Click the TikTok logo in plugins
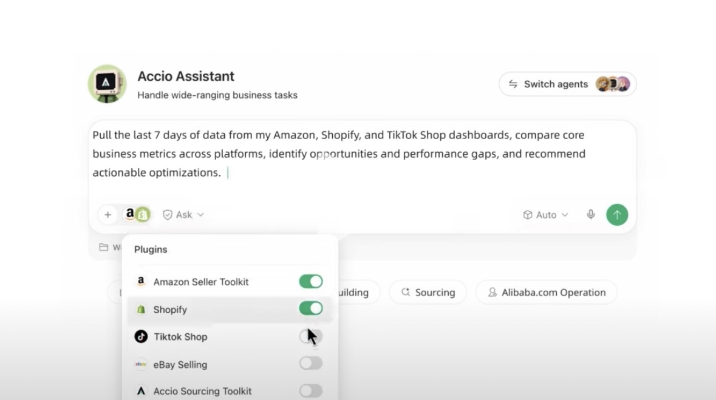716x400 pixels. pyautogui.click(x=141, y=336)
